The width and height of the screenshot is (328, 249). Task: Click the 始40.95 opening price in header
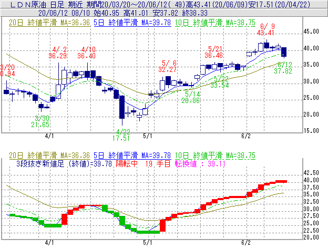107,13
